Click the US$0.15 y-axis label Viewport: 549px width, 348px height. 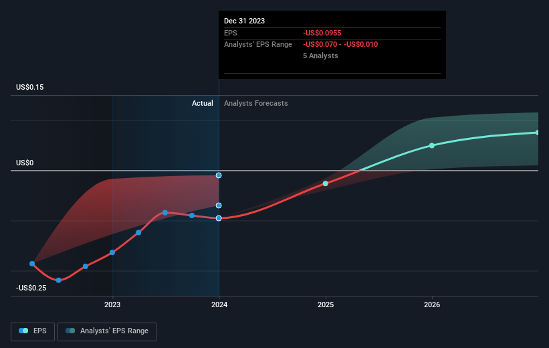pos(30,87)
